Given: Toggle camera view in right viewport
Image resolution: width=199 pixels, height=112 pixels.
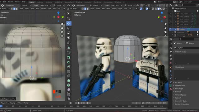Looking at the screenshot, I should 165,32.
